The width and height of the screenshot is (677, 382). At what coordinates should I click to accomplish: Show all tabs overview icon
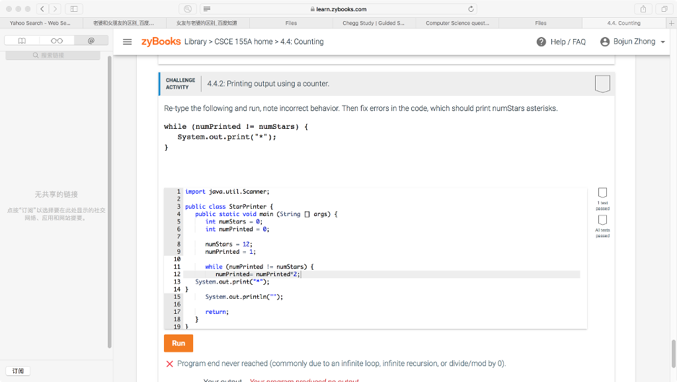(x=664, y=9)
